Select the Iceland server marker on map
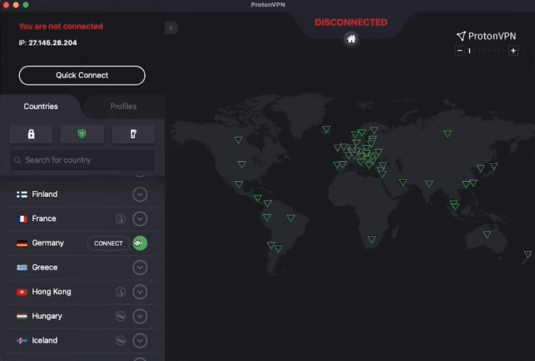 click(x=326, y=130)
